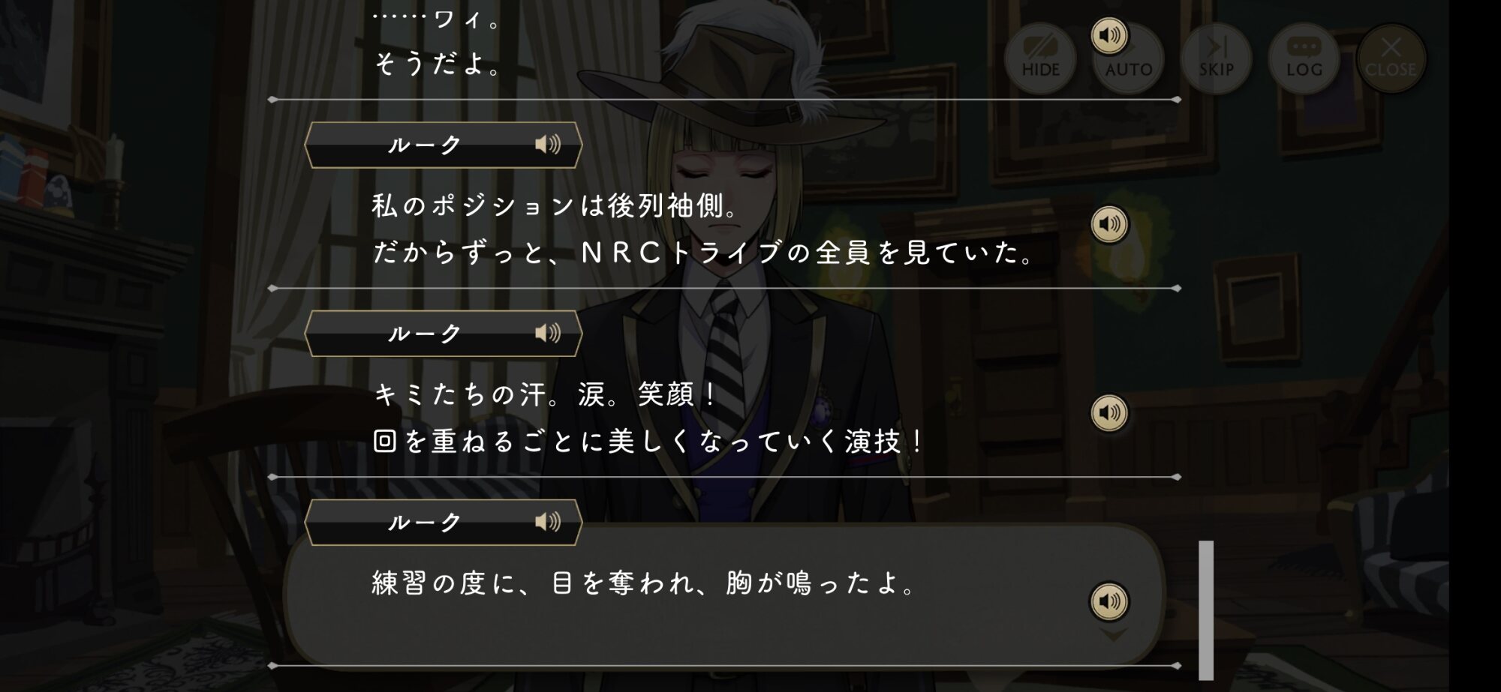Open the LOG button
Image resolution: width=1501 pixels, height=692 pixels.
click(x=1304, y=58)
